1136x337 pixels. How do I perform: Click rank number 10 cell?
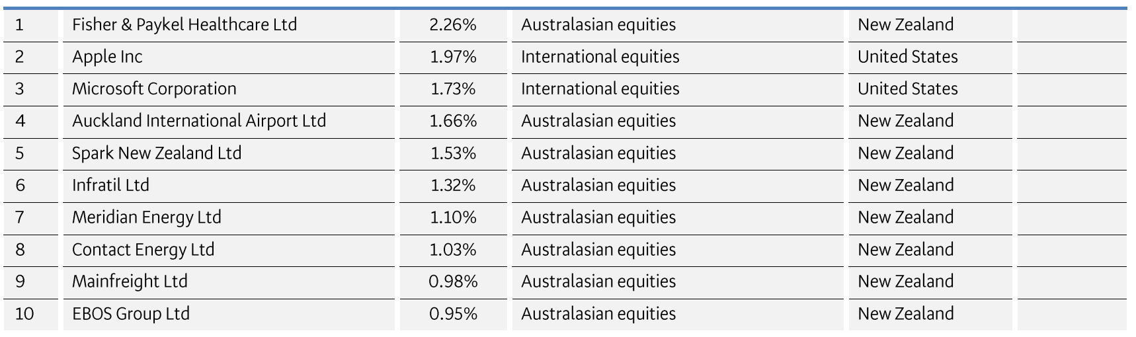[24, 314]
